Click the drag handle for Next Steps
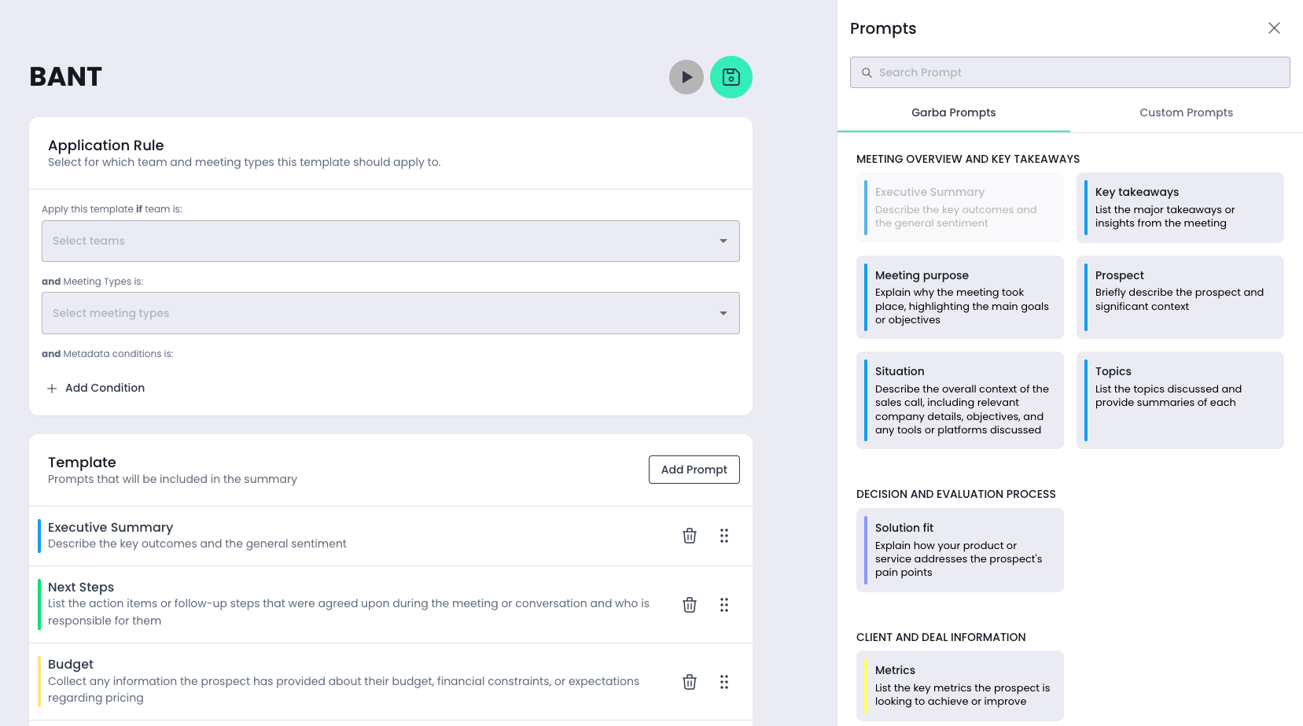 click(723, 605)
